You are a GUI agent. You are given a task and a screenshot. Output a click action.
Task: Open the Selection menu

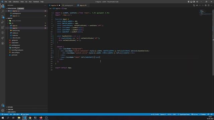[16, 2]
